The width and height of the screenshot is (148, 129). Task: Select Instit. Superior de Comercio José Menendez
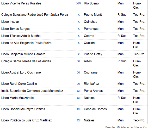(x=32, y=91)
